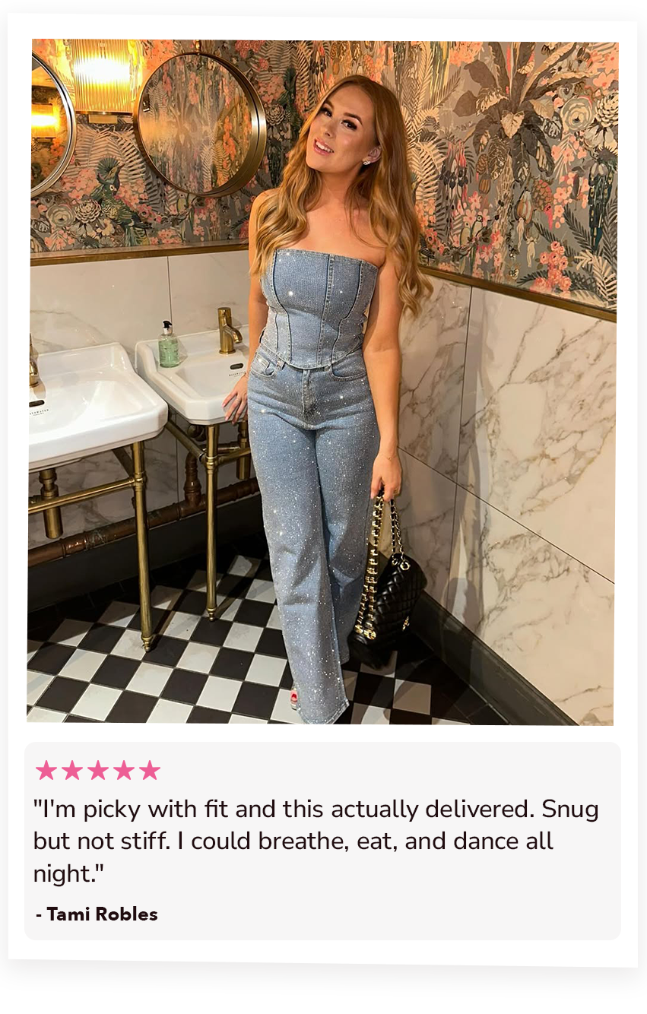
Task: Click the second pink rating star
Action: click(72, 770)
